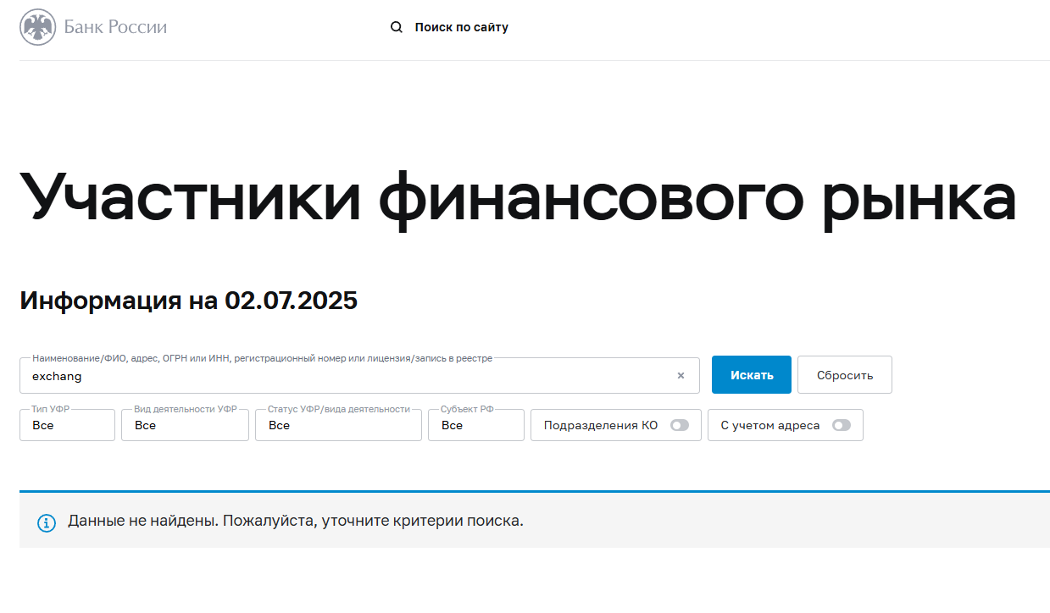Toggle the С учетом адреса switch
This screenshot has width=1050, height=613.
tap(842, 426)
